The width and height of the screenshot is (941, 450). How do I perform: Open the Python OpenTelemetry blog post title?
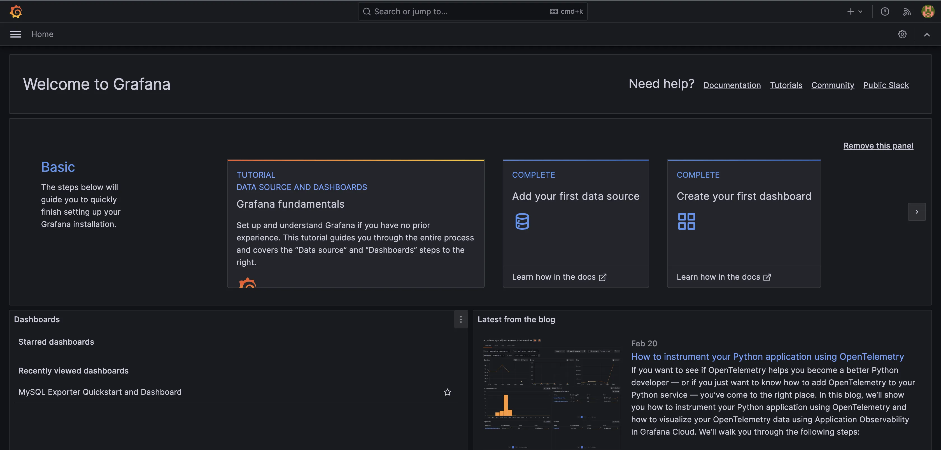(767, 356)
